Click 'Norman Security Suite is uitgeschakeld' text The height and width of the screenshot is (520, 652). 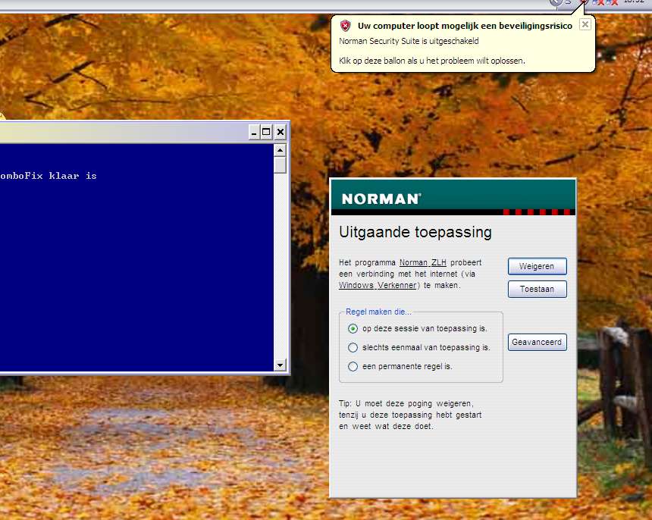pos(409,41)
